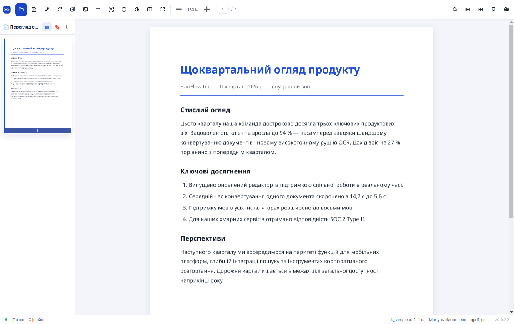
Task: Zoom out with the minus button
Action: pos(178,10)
